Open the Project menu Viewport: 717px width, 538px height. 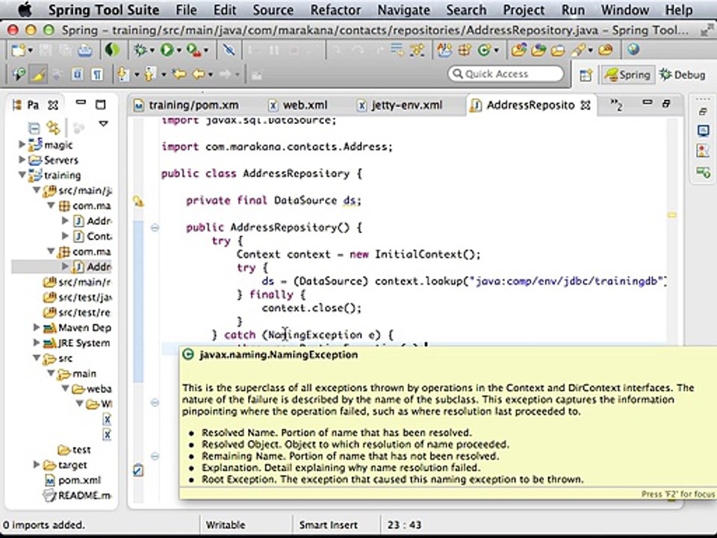point(523,10)
